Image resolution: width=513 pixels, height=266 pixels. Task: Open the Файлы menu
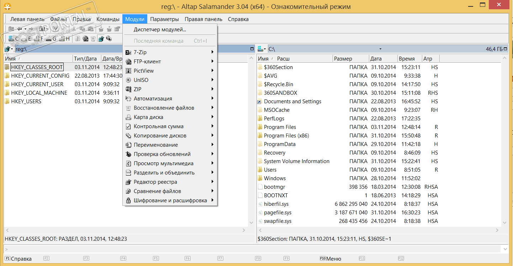pos(58,19)
